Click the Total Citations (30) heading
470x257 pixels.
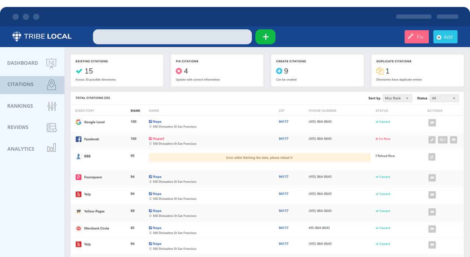point(93,98)
